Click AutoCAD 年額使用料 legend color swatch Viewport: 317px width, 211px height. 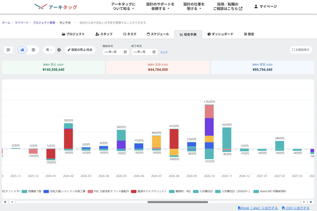[256, 191]
